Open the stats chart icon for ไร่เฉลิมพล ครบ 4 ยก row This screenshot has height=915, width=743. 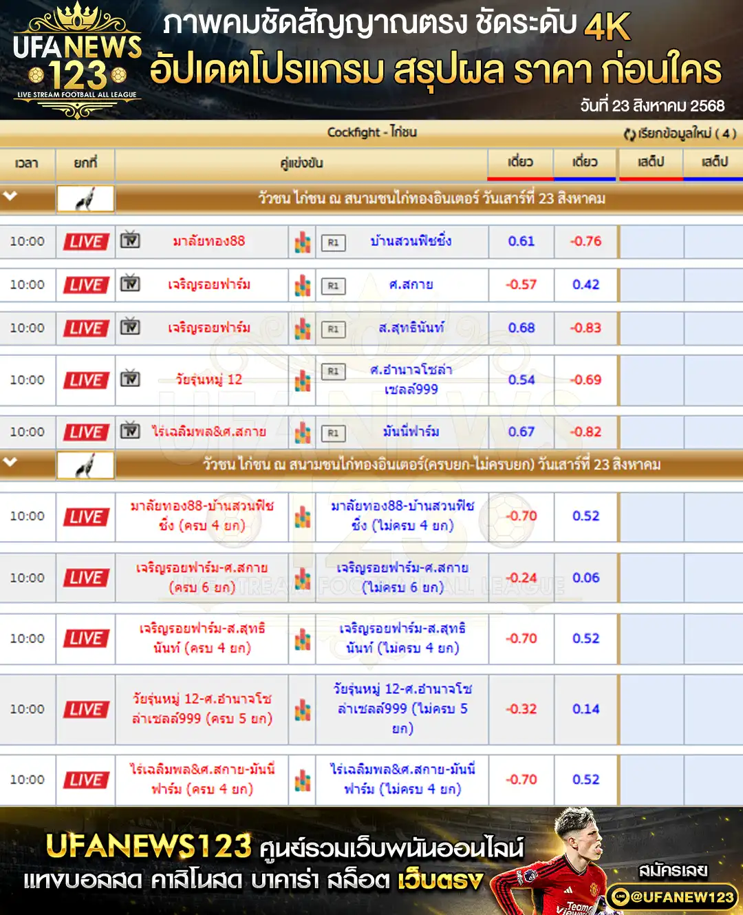tap(303, 780)
